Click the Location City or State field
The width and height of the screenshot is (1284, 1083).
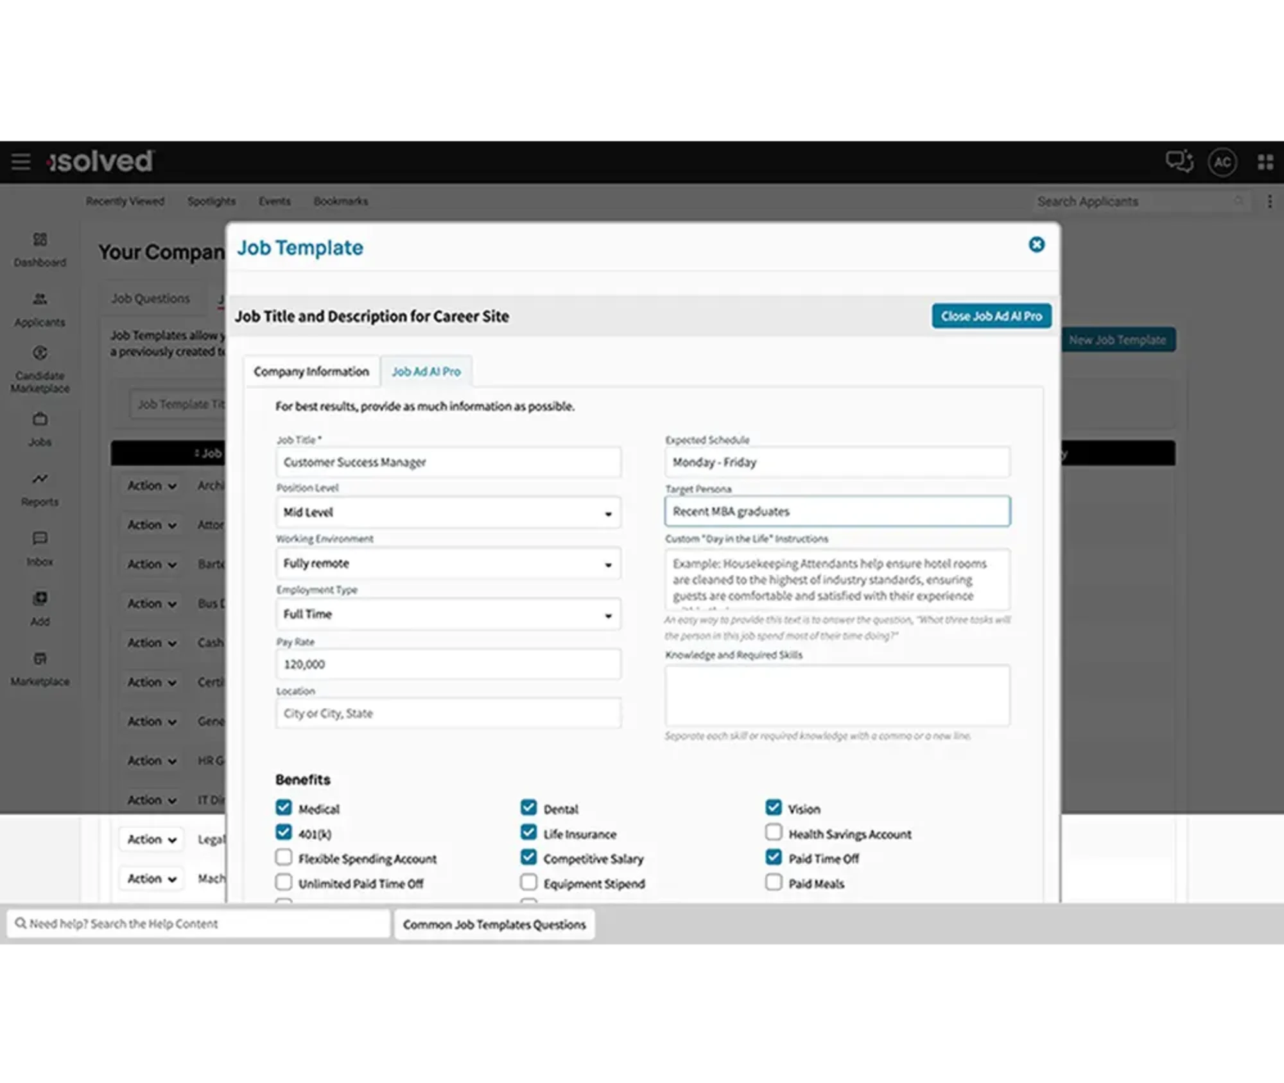pyautogui.click(x=447, y=713)
